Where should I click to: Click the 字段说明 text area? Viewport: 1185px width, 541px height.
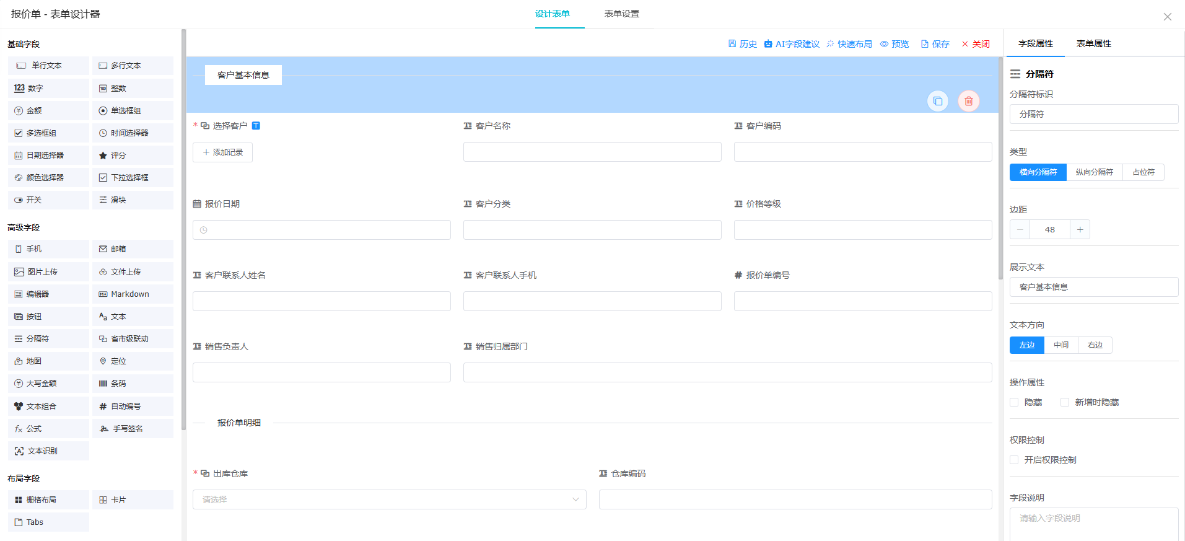pyautogui.click(x=1094, y=524)
